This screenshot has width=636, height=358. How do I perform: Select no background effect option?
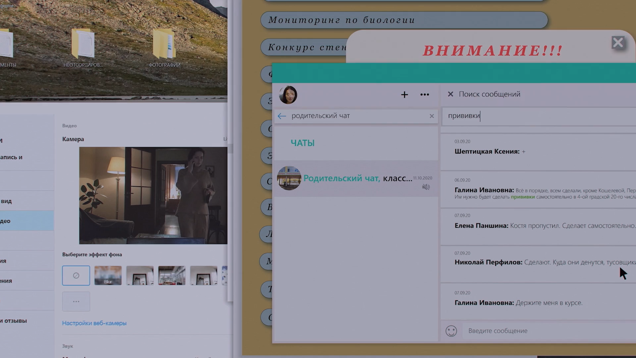76,275
